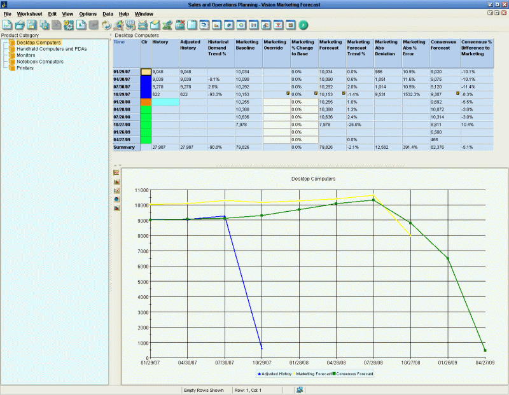Open the Help menu
Screen dimensions: 509x395
pos(123,14)
